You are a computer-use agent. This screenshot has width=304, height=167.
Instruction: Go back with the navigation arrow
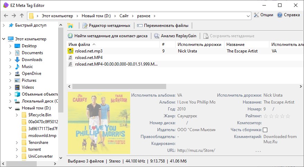click(x=6, y=16)
